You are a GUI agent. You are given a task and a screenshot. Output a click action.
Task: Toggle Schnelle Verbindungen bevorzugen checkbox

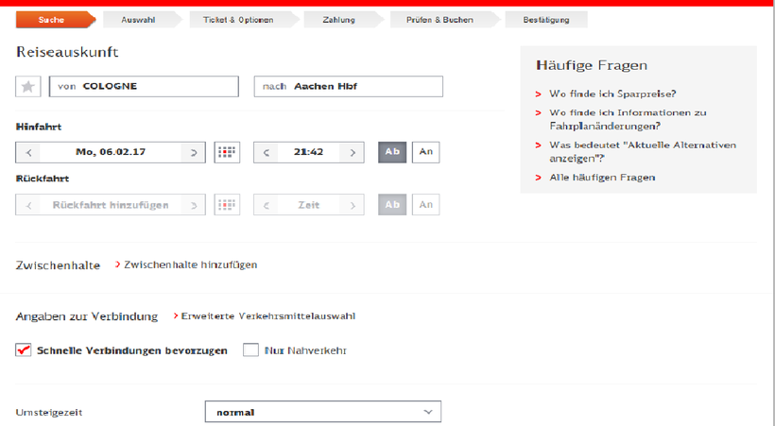coord(24,350)
